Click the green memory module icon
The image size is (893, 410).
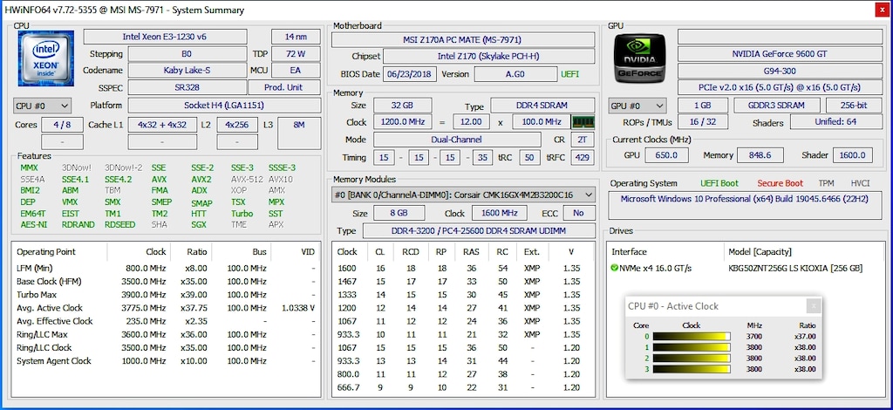coord(583,122)
